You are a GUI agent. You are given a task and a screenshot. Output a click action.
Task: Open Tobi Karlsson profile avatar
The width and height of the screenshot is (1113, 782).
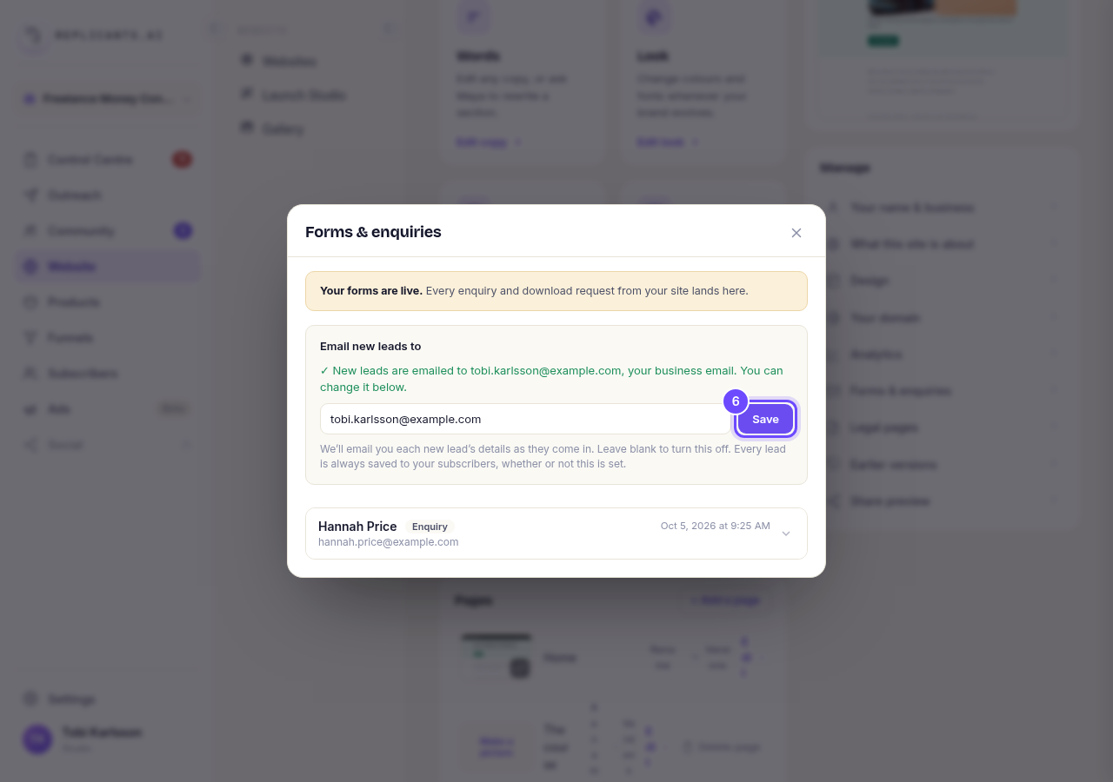pos(37,739)
